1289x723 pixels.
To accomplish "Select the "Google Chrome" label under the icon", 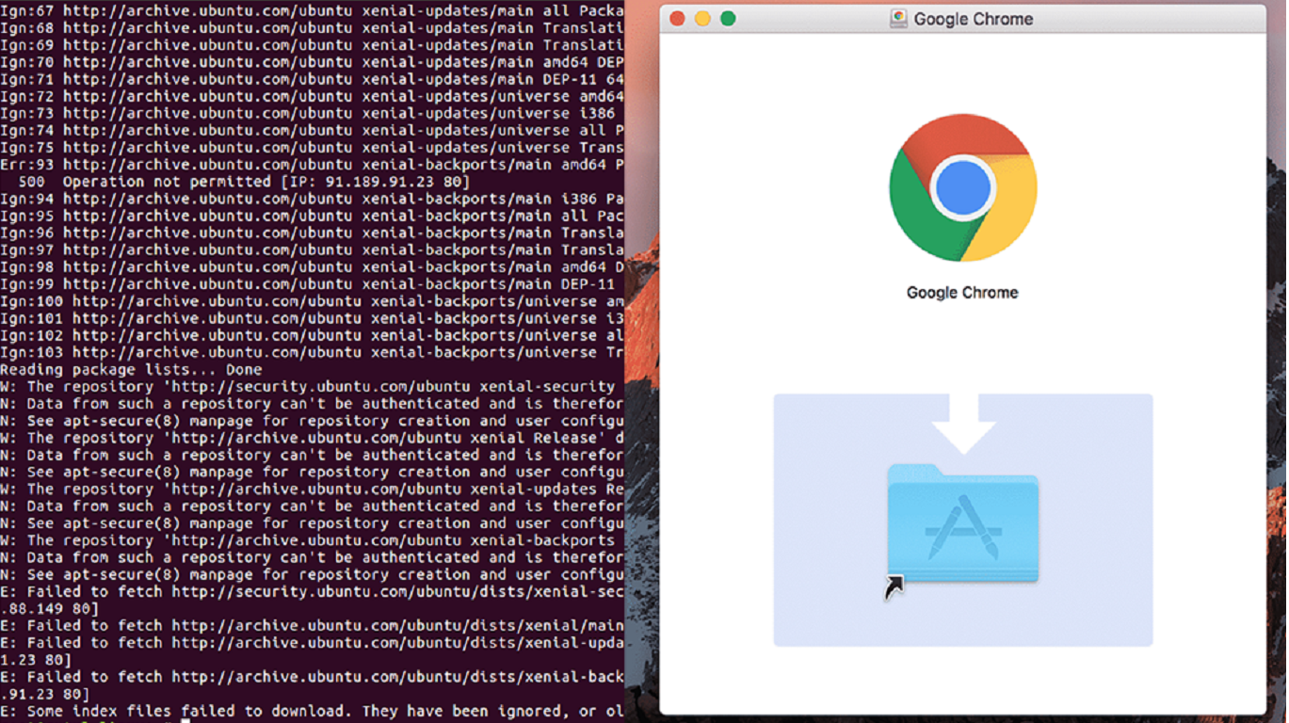I will tap(962, 293).
